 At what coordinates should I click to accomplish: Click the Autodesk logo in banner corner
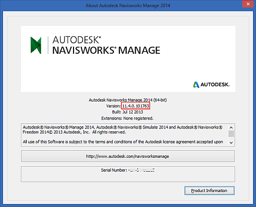[211, 85]
